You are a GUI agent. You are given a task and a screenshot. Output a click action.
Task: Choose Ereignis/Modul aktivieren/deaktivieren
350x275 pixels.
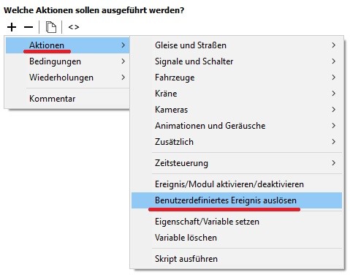tap(237, 184)
